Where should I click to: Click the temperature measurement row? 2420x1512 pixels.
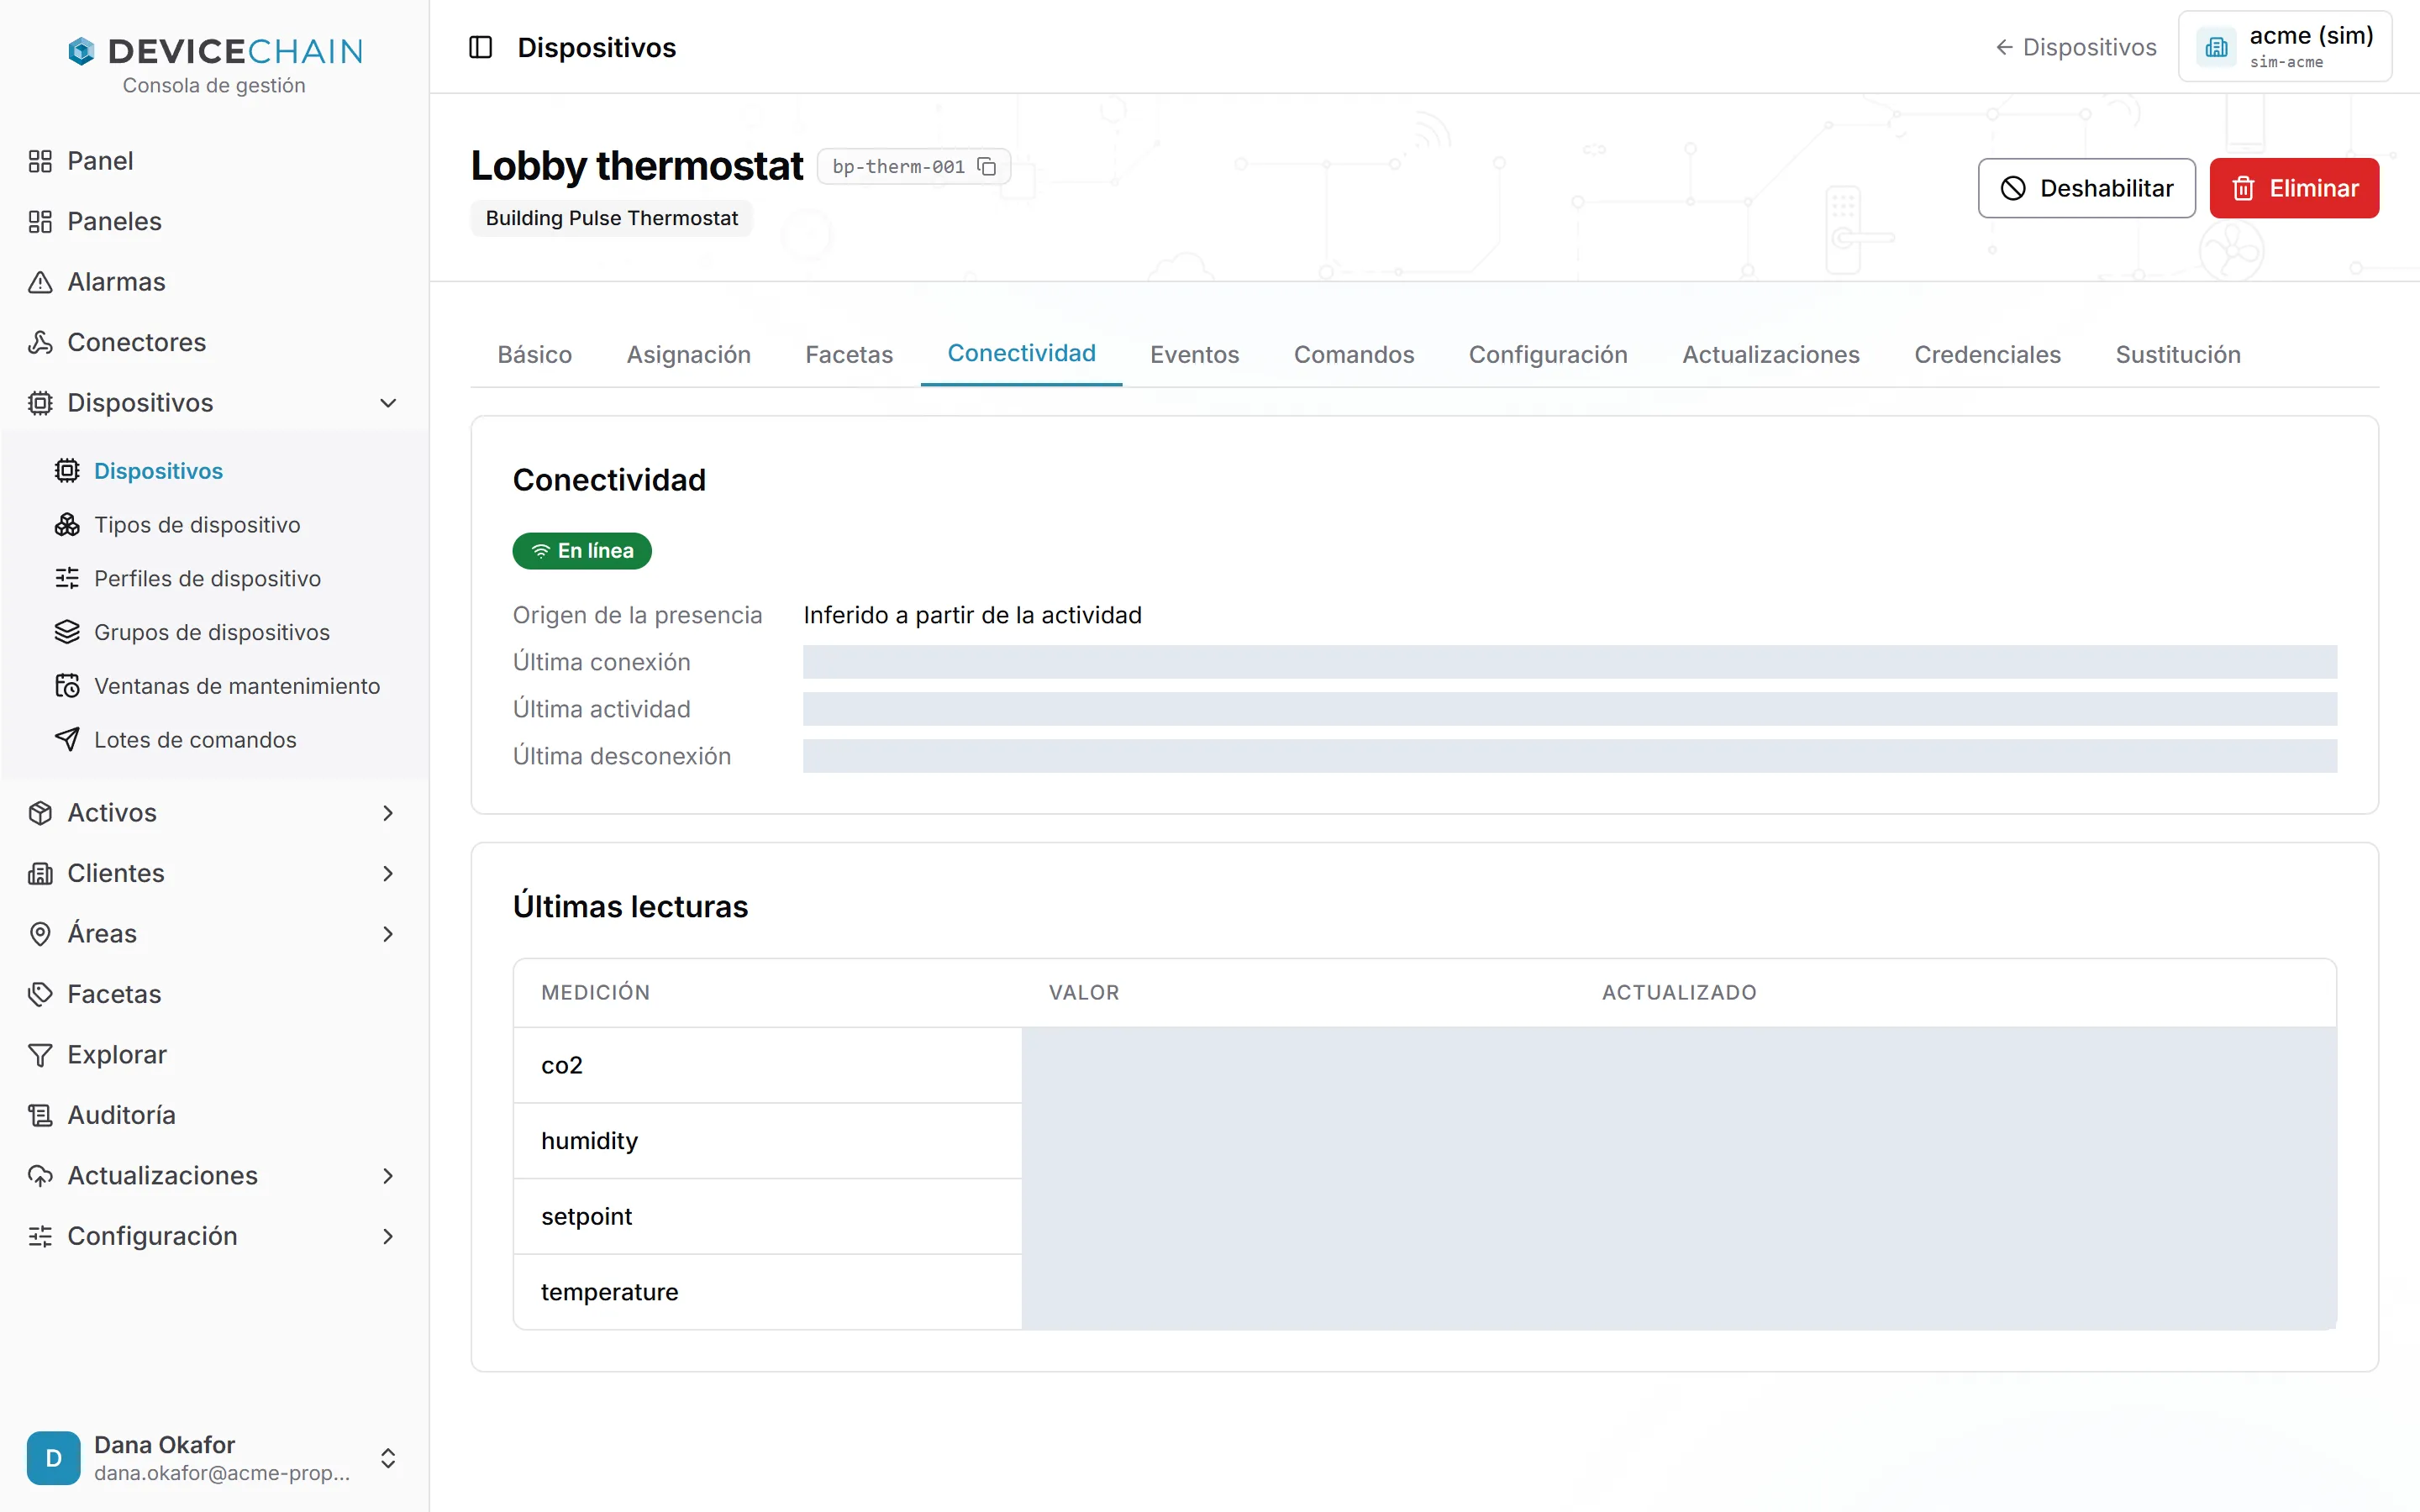pyautogui.click(x=1424, y=1292)
